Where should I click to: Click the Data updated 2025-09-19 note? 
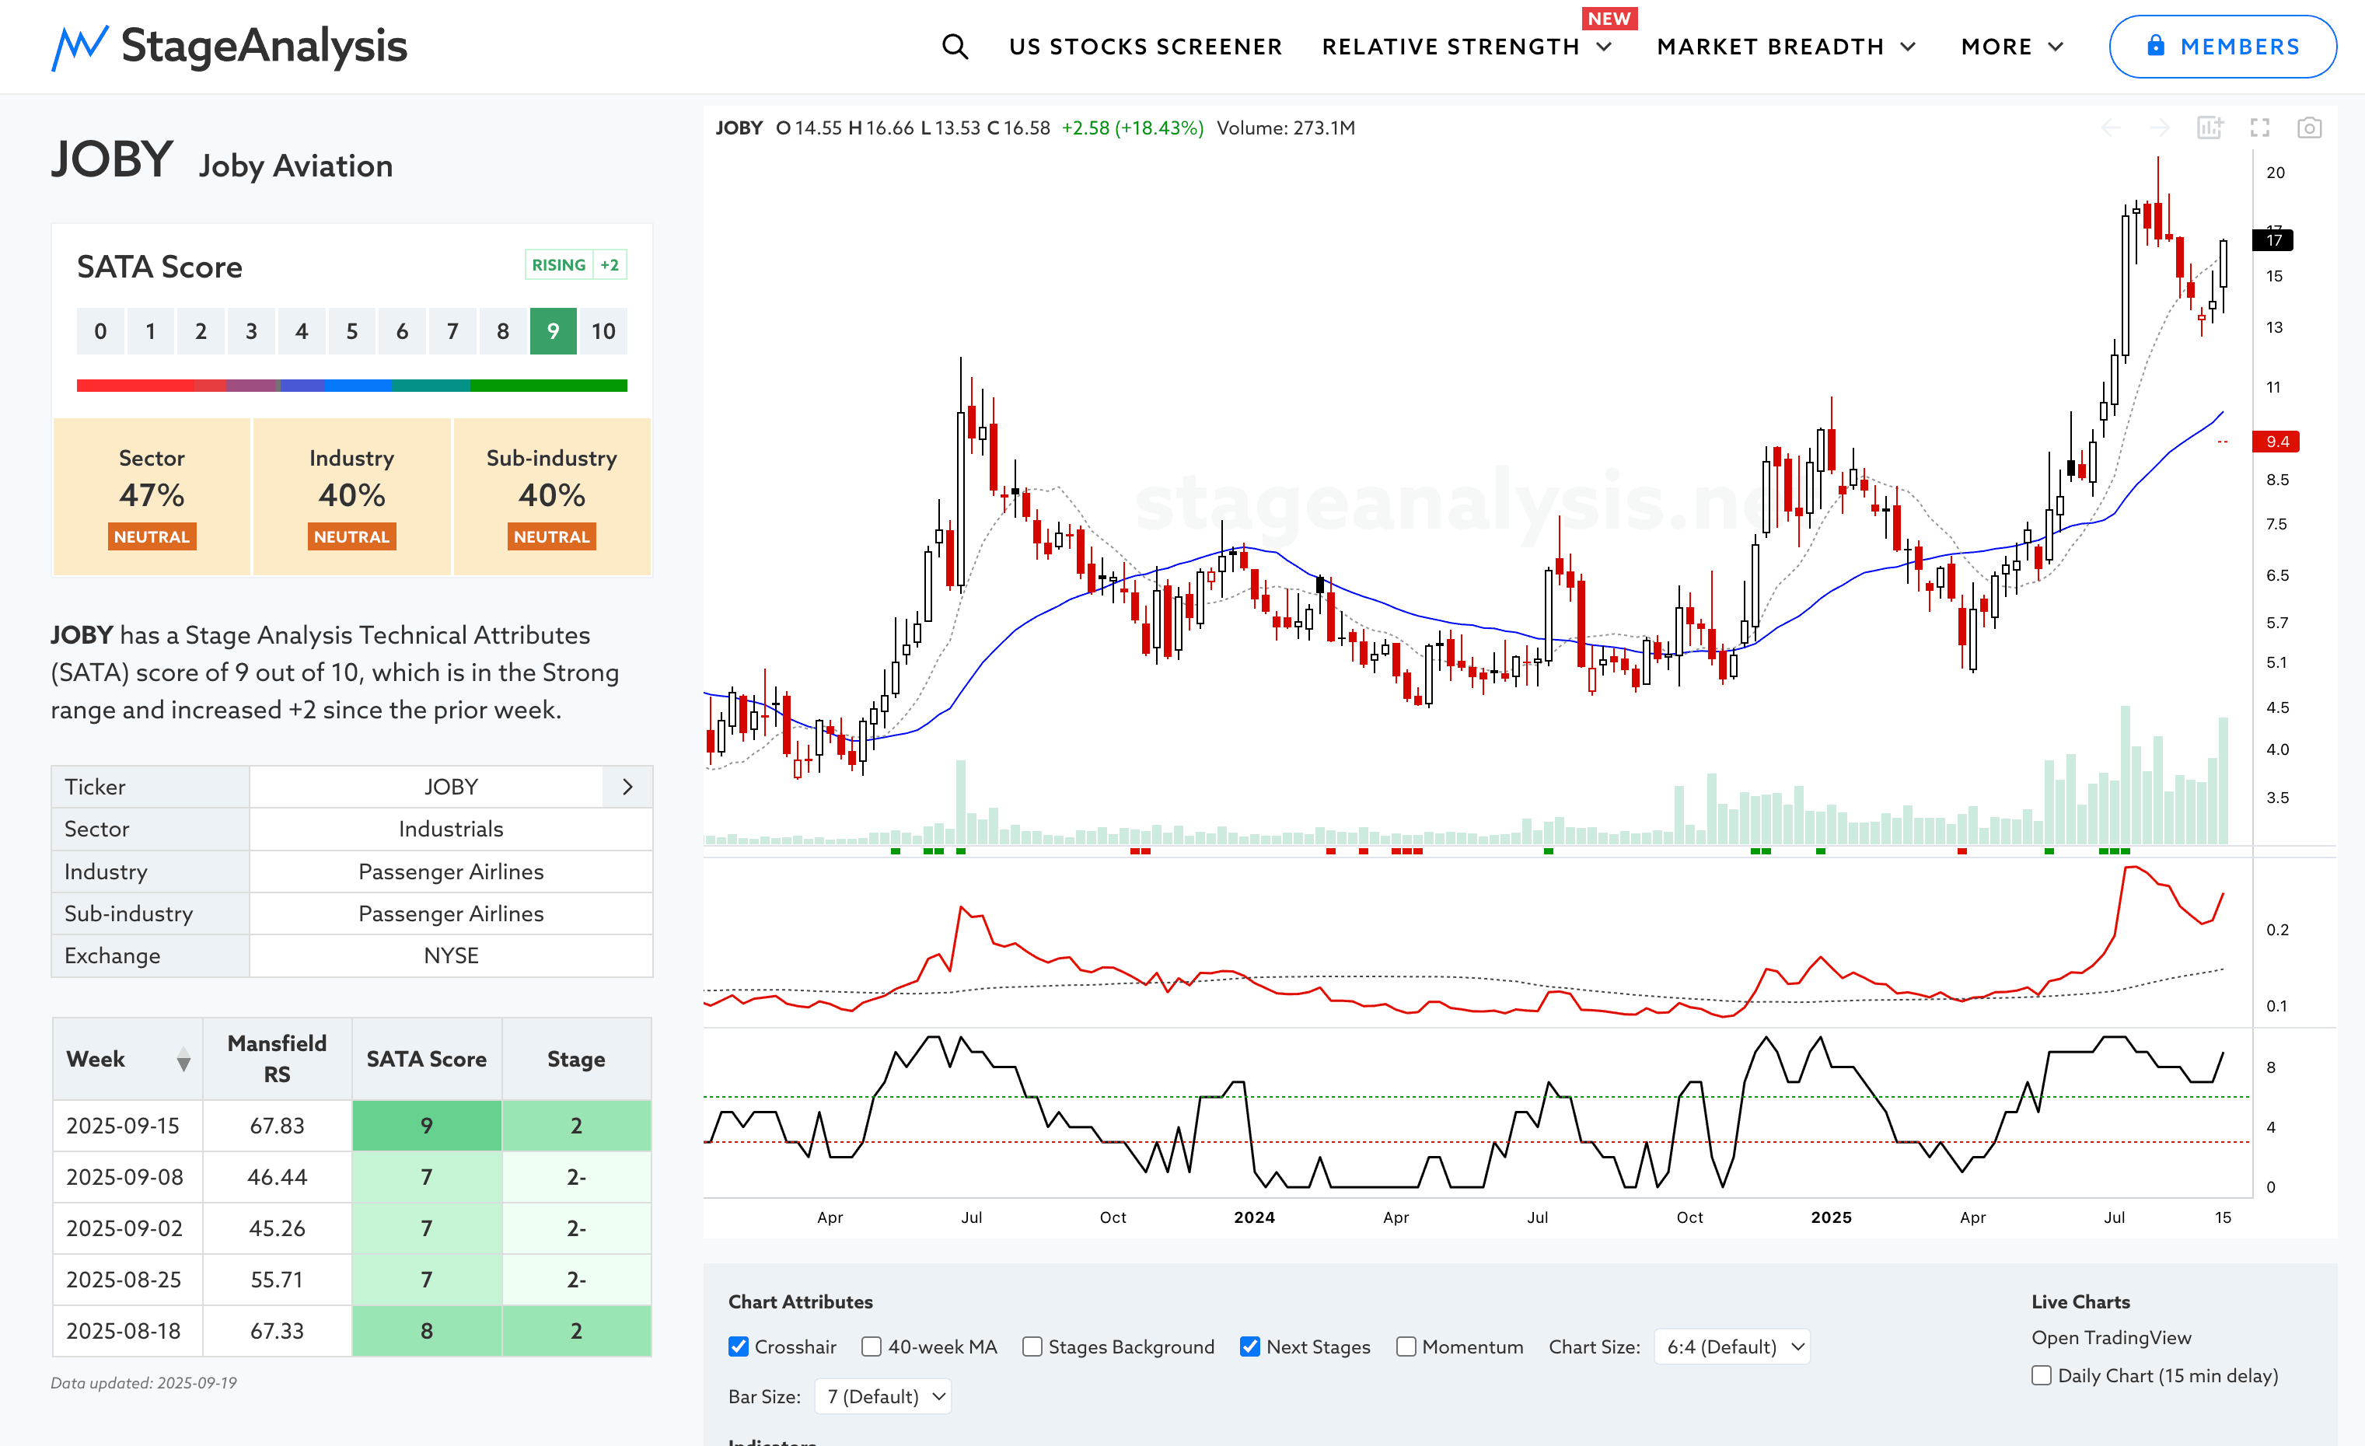pyautogui.click(x=144, y=1383)
